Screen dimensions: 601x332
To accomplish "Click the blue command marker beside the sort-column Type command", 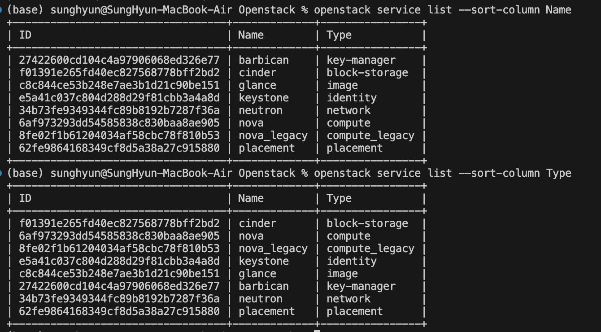I will (1, 173).
